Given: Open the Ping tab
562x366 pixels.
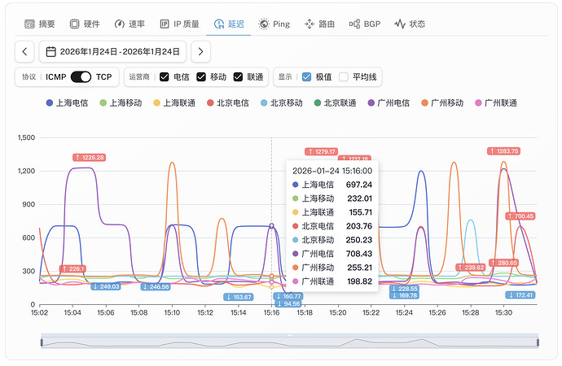Looking at the screenshot, I should [x=274, y=24].
